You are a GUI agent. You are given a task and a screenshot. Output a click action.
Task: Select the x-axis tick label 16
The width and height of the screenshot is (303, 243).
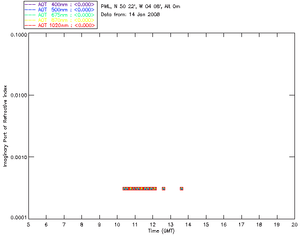(223, 224)
